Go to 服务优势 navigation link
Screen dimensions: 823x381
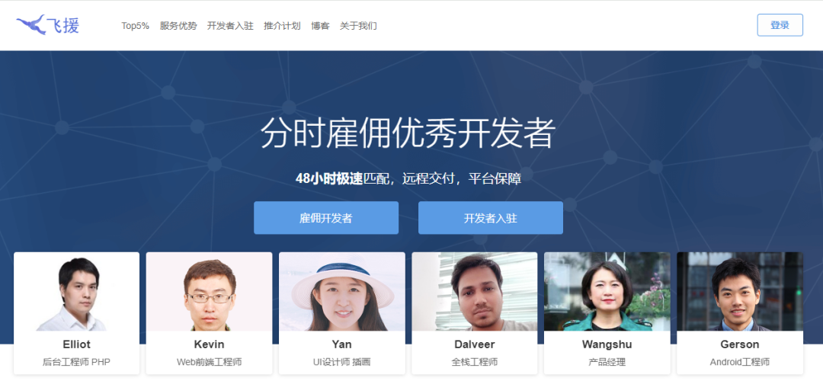click(x=178, y=26)
